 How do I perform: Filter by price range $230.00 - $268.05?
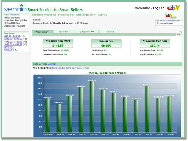tap(9, 48)
